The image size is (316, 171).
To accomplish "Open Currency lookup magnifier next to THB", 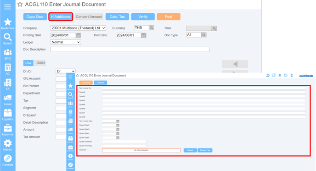I will coord(152,28).
